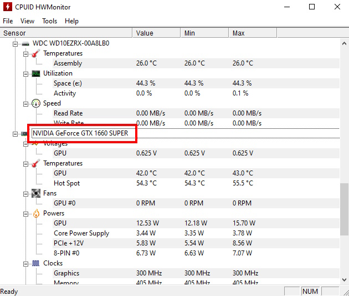Collapse the Utilization group
This screenshot has width=349, height=296.
coord(26,74)
